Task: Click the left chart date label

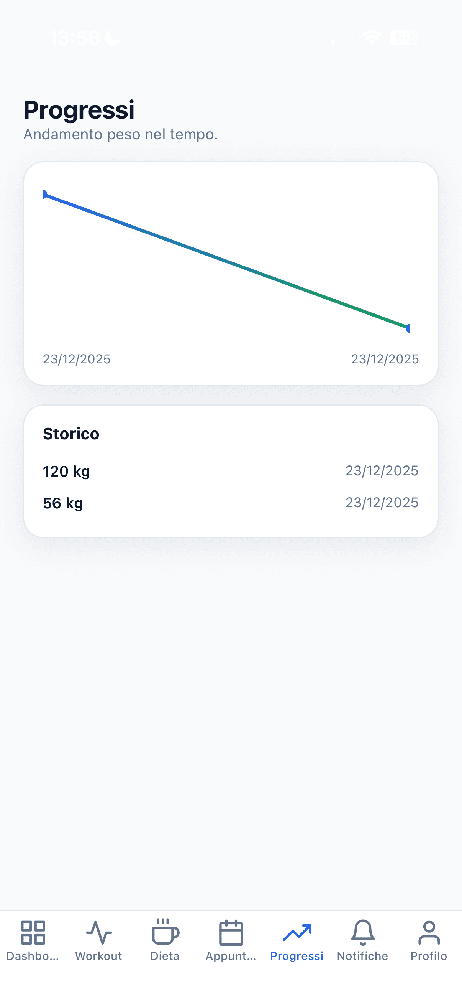Action: click(x=77, y=359)
